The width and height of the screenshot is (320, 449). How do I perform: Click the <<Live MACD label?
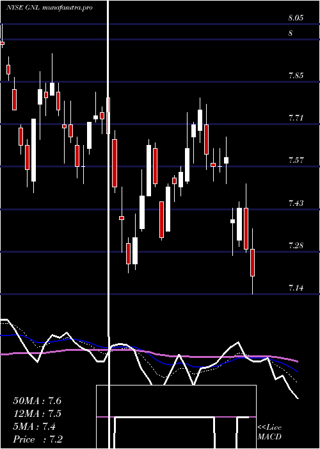click(269, 432)
